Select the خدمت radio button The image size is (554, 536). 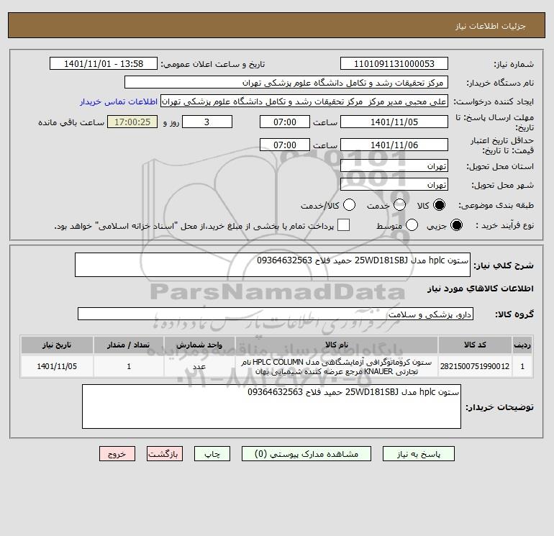(x=399, y=205)
